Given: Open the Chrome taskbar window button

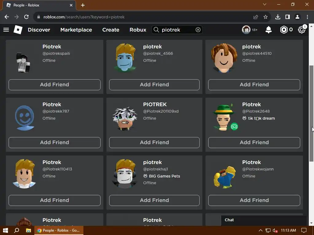Looking at the screenshot, I should point(59,230).
